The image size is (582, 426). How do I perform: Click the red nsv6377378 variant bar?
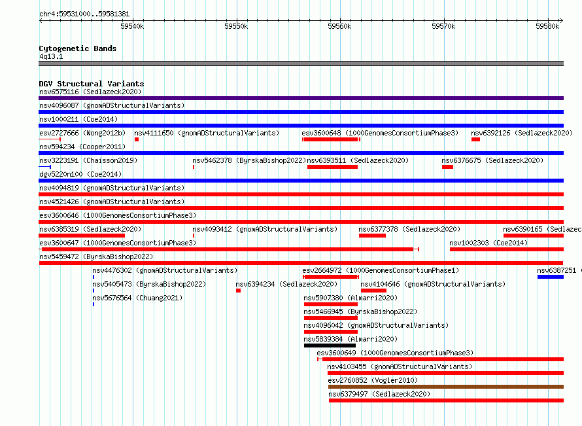[372, 236]
